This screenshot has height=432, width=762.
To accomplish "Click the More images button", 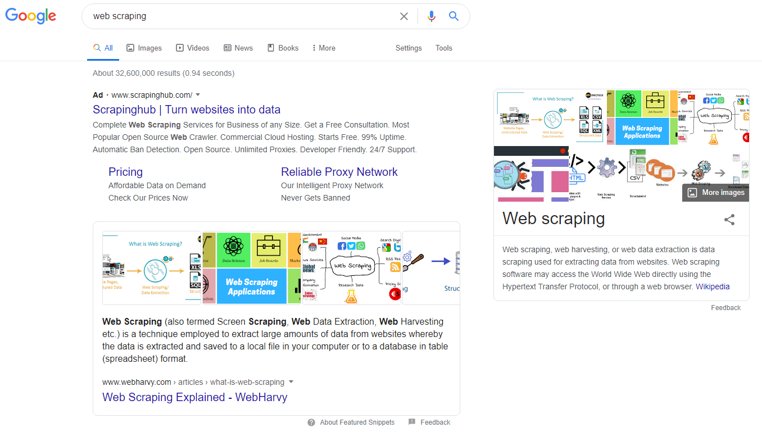I will coord(715,193).
